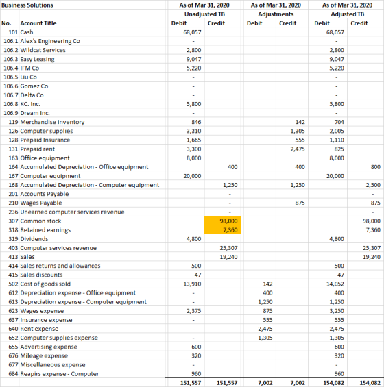Click the 'Accounts Payable' account title
The image size is (384, 387).
45,194
